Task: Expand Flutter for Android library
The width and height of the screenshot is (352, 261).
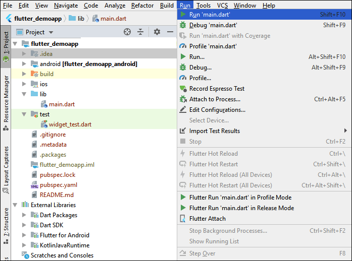Action: (24, 235)
